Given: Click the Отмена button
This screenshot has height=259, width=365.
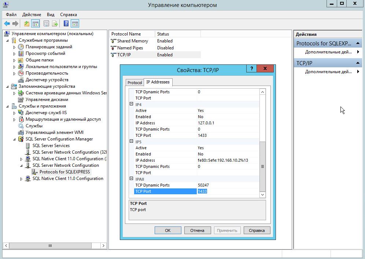Looking at the screenshot, I should pos(198,230).
